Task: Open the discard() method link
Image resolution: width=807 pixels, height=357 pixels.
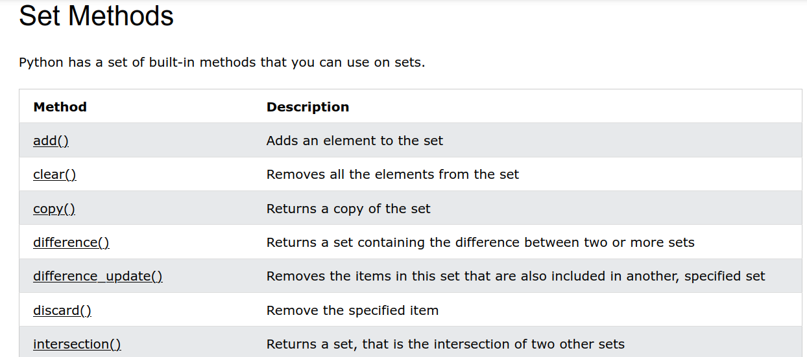Action: click(62, 310)
